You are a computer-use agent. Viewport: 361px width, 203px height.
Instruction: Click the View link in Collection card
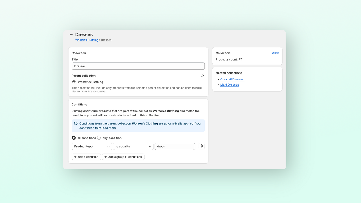(275, 53)
